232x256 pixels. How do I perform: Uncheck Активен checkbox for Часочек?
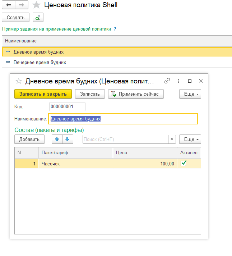[184, 163]
